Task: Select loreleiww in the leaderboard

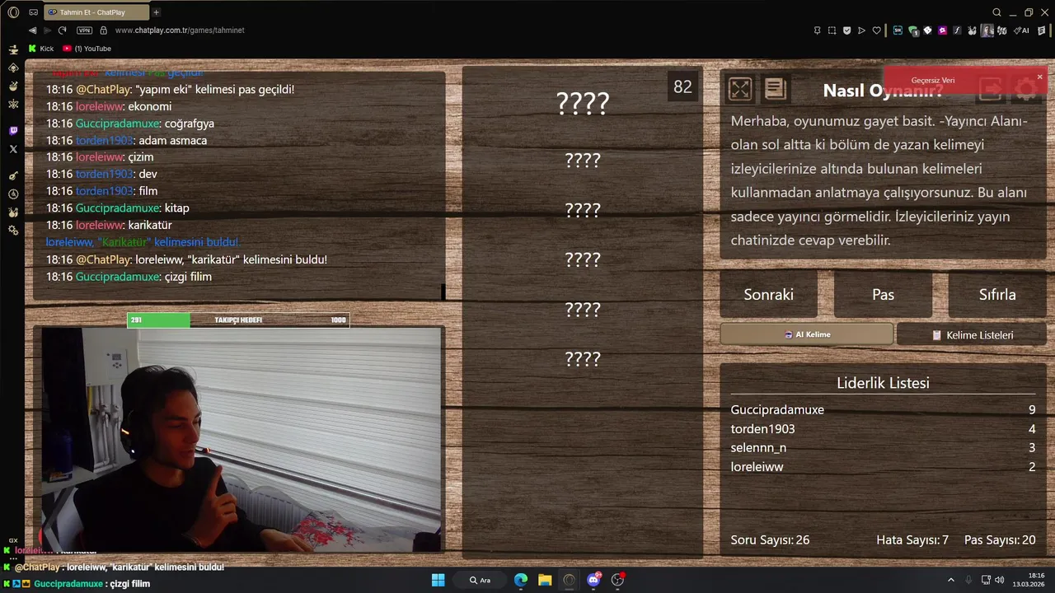Action: pyautogui.click(x=757, y=466)
